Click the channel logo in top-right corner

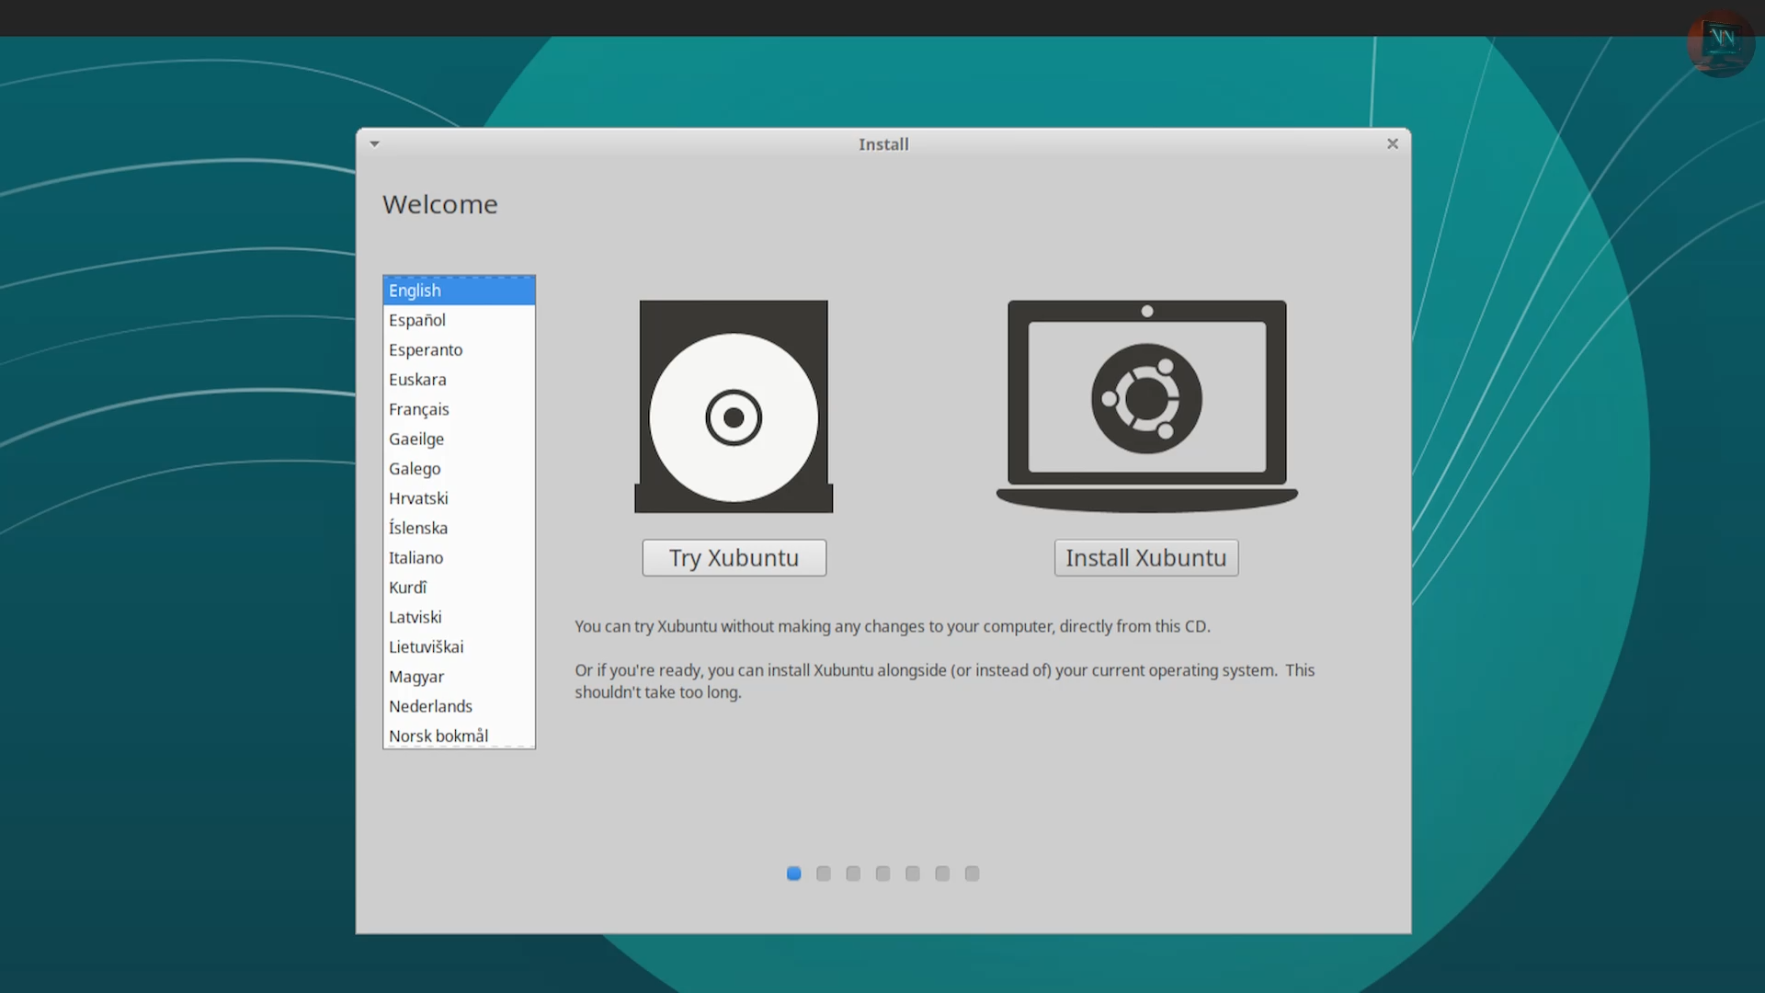(x=1721, y=42)
